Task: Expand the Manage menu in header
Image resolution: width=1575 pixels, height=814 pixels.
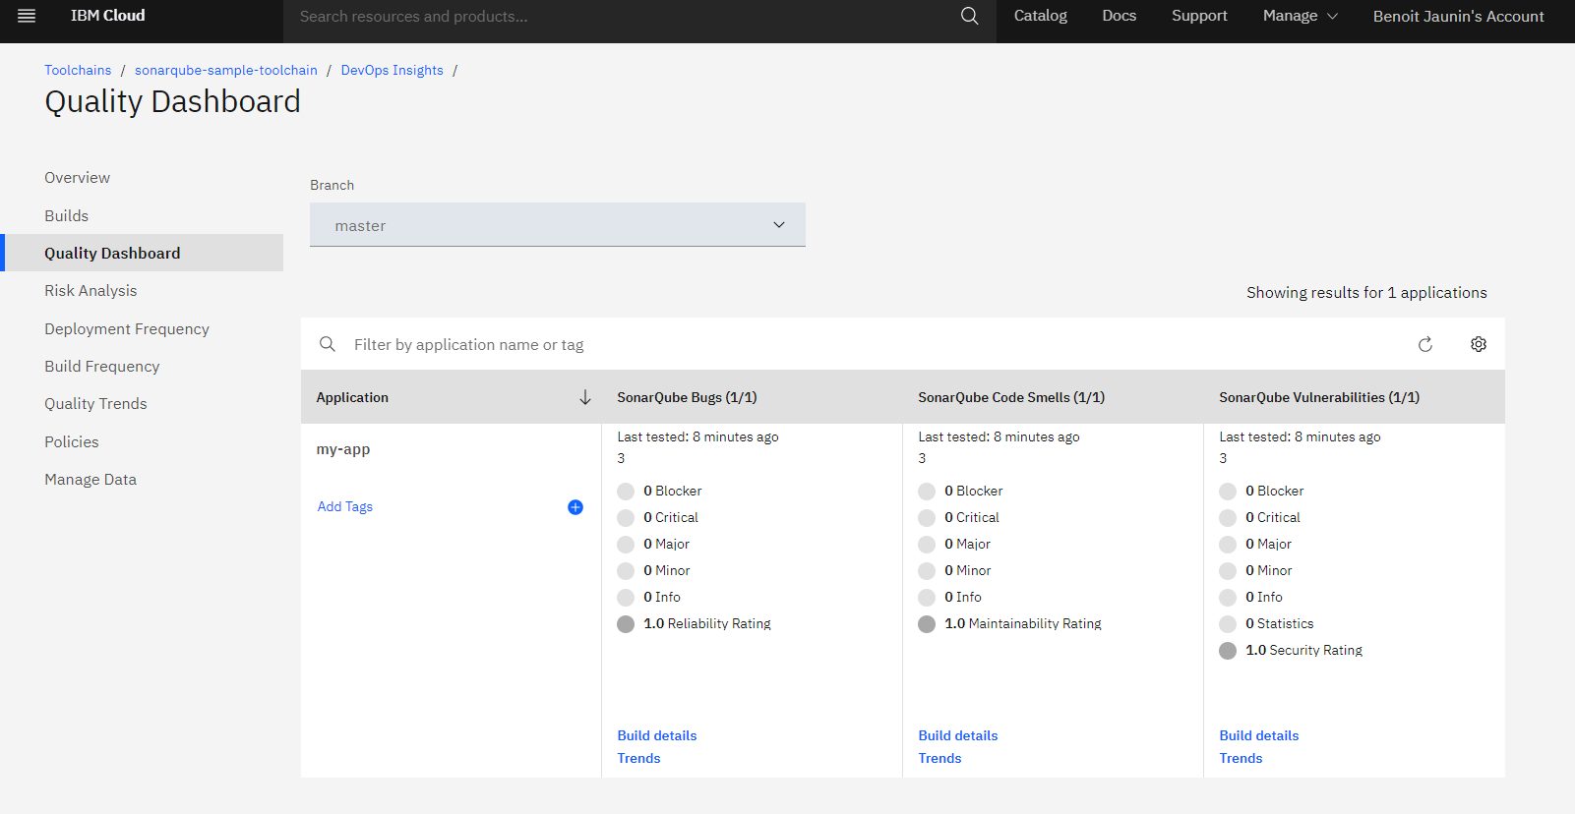Action: click(x=1300, y=16)
